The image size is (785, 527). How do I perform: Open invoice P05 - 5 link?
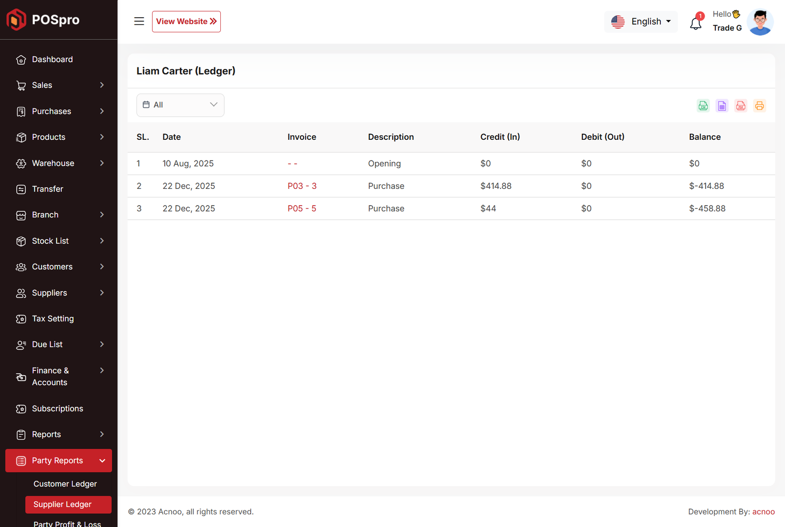[x=302, y=209]
